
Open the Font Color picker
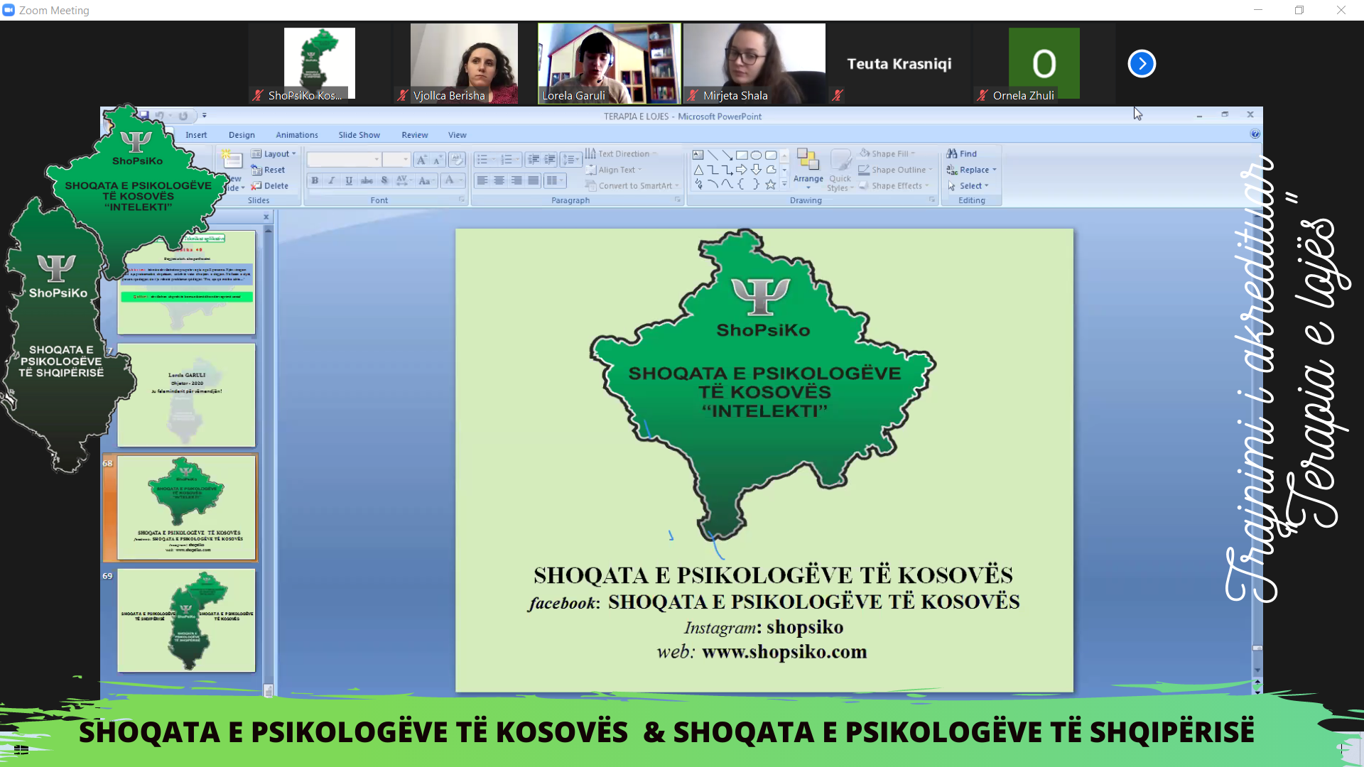[x=453, y=180]
